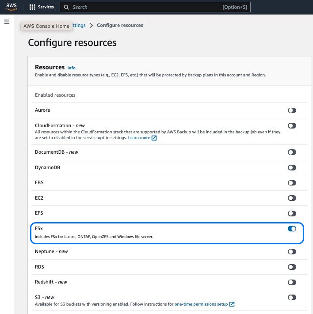This screenshot has height=314, width=313.
Task: Click the EBS row label
Action: pyautogui.click(x=39, y=183)
